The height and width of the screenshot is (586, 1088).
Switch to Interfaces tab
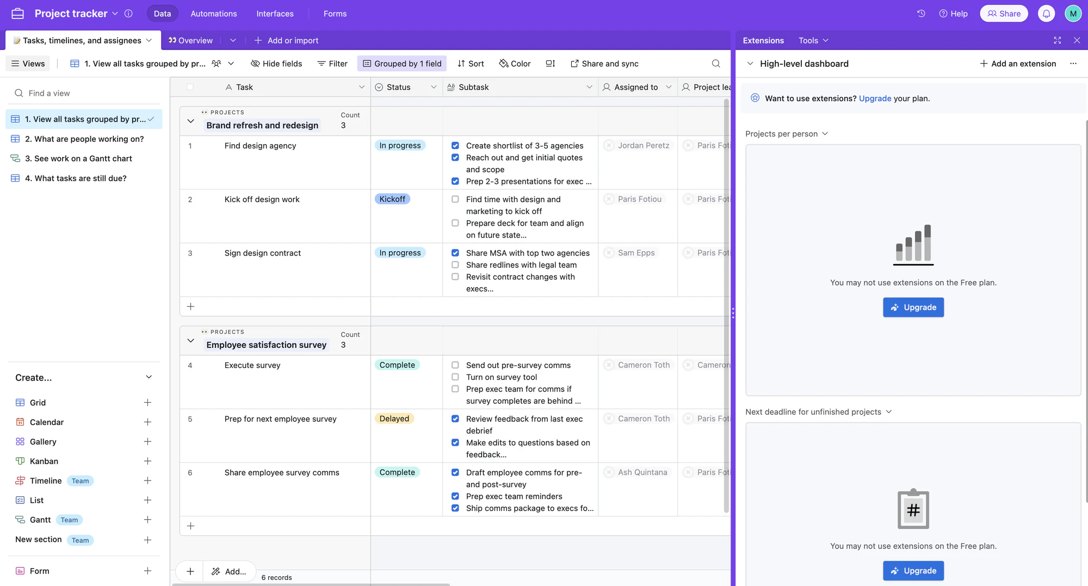(x=275, y=14)
